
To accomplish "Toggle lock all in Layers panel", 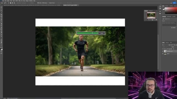I will click(171, 49).
